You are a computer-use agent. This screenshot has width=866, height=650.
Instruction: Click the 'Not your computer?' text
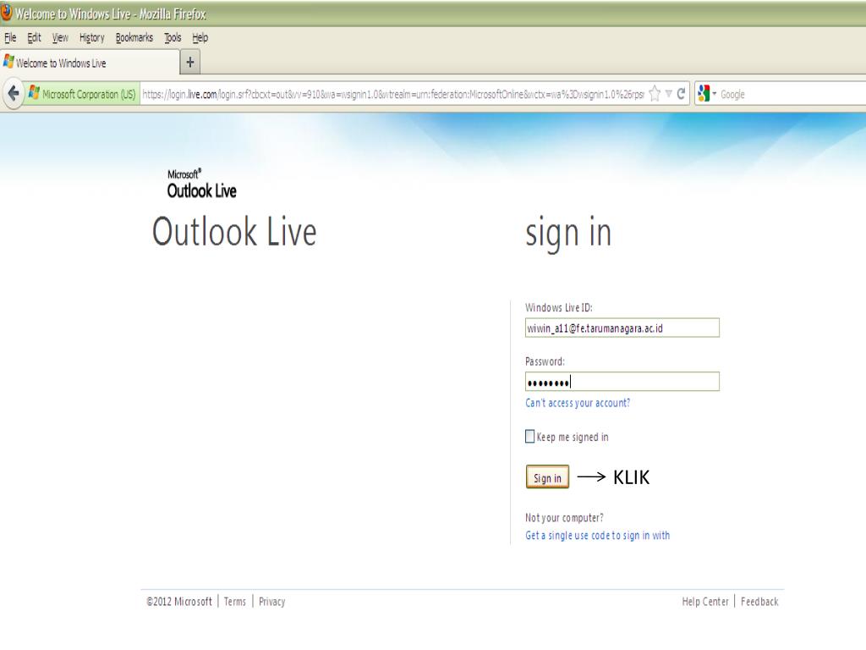point(564,518)
